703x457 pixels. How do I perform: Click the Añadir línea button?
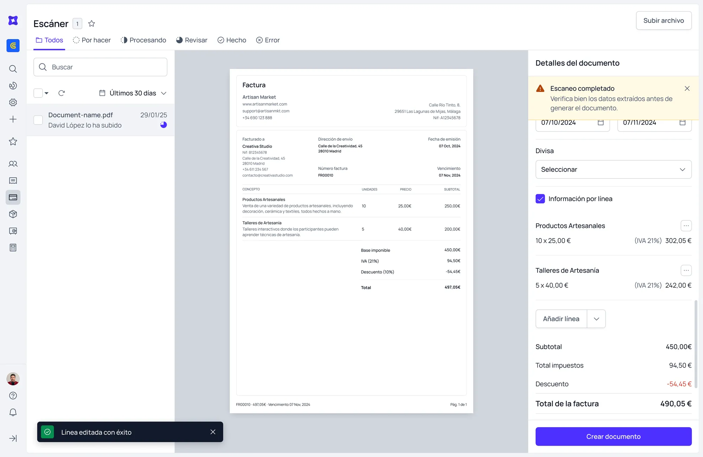(561, 319)
